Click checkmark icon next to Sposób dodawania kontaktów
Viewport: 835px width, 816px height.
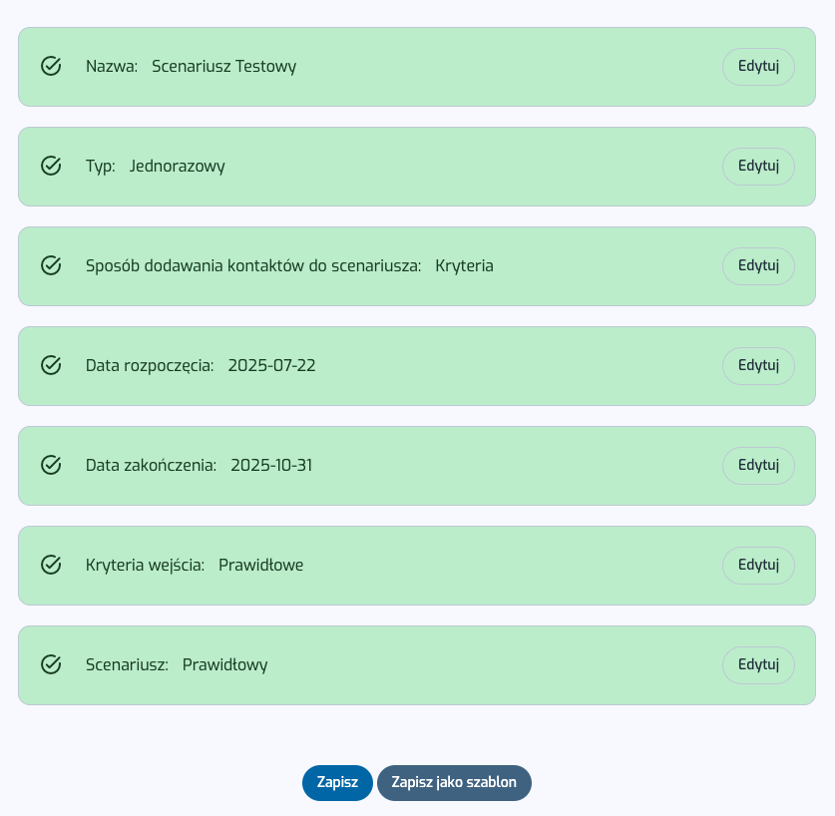[51, 265]
